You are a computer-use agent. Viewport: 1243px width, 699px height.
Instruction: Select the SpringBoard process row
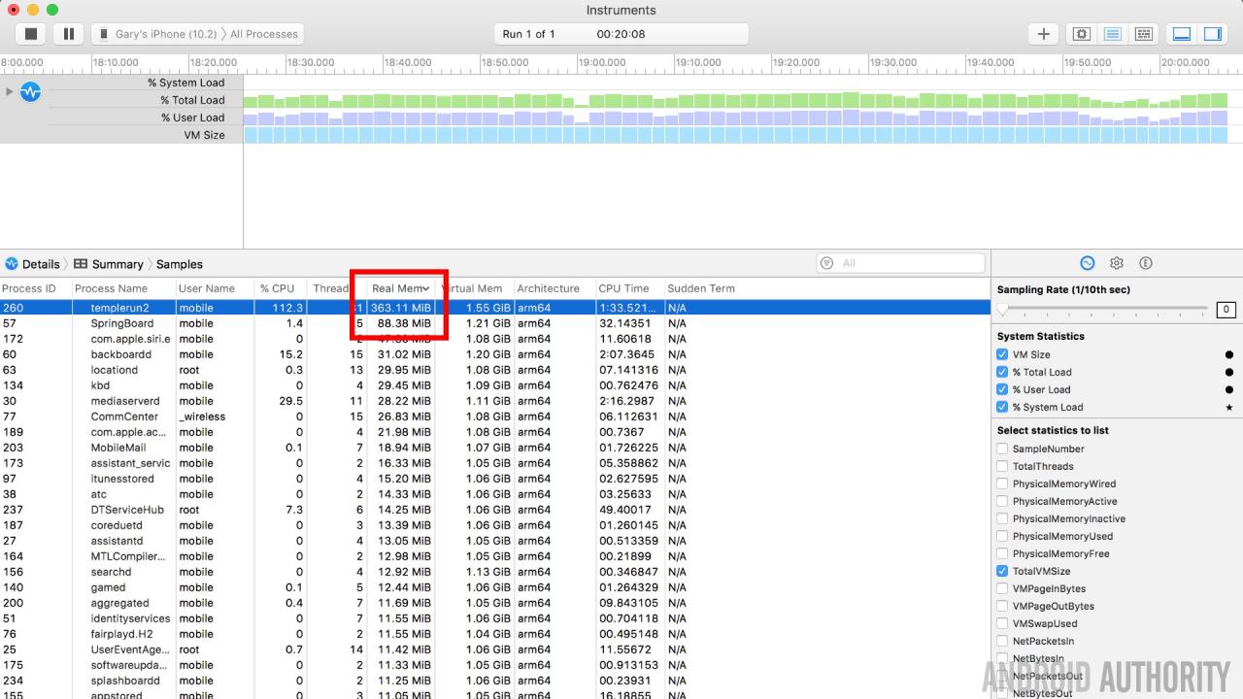click(x=122, y=323)
